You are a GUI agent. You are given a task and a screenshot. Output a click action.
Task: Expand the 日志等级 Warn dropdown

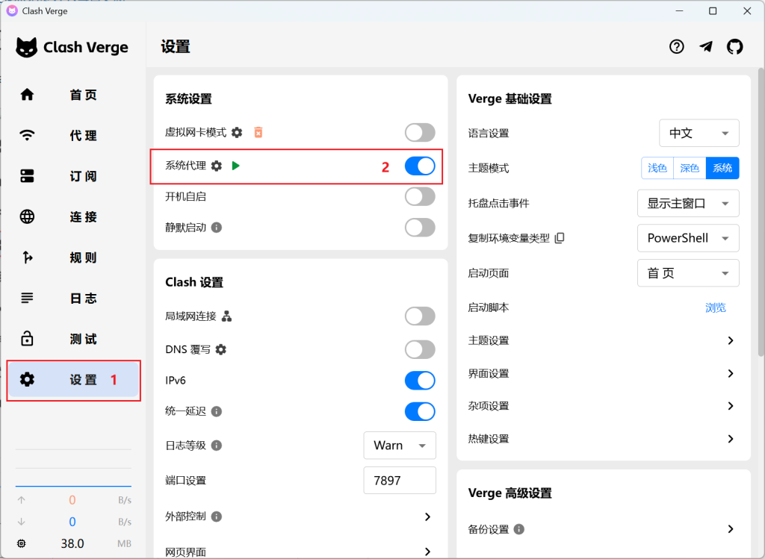tap(399, 446)
